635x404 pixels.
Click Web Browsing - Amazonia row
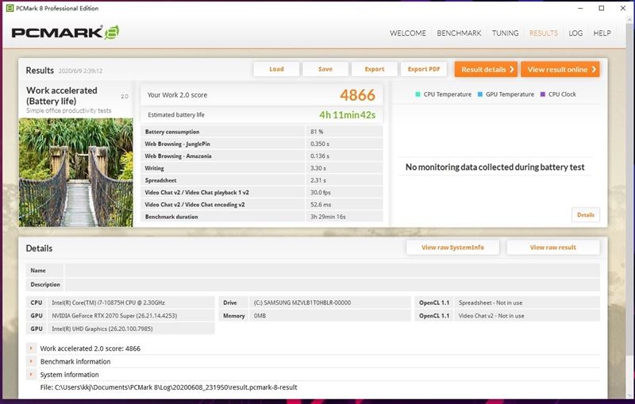(x=262, y=156)
